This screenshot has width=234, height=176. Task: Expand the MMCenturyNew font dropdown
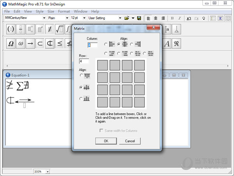[x=44, y=18]
